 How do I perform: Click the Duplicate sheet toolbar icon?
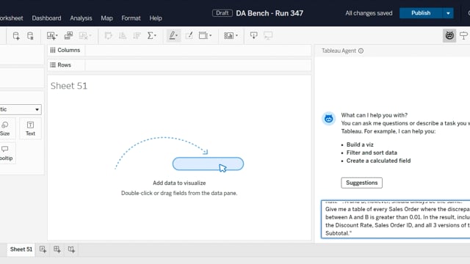(x=68, y=36)
